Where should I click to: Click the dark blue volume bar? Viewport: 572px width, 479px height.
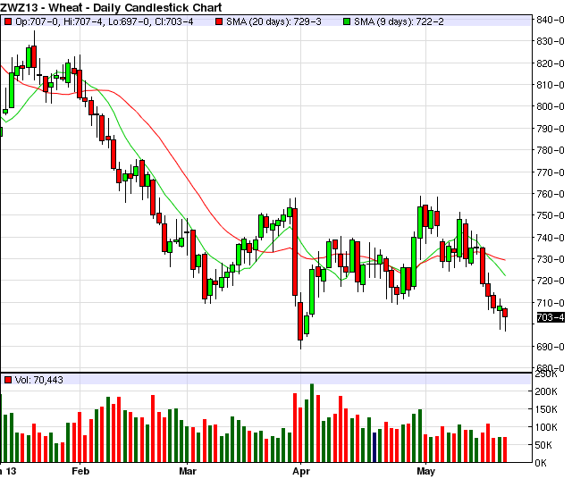[374, 447]
